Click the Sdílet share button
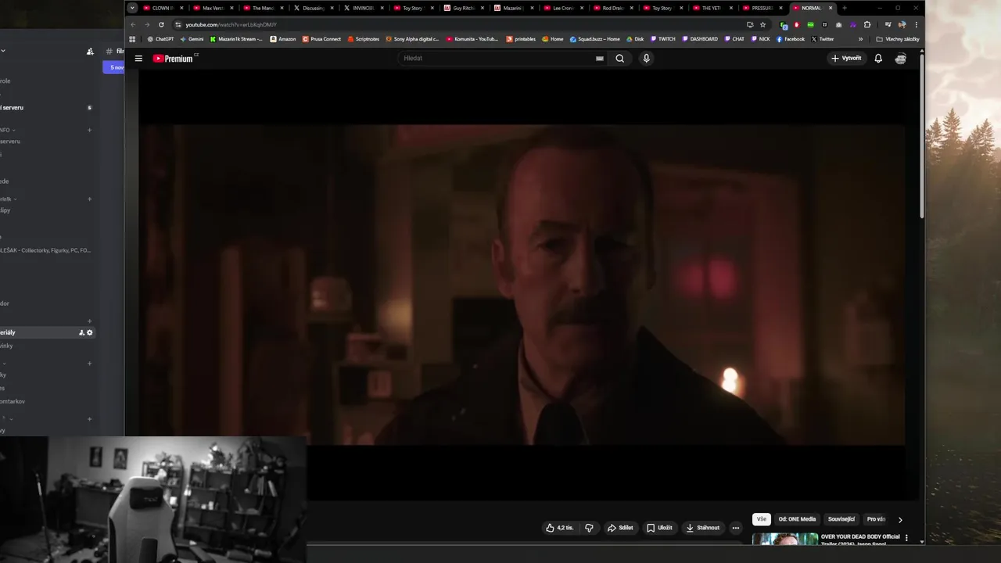 click(620, 528)
